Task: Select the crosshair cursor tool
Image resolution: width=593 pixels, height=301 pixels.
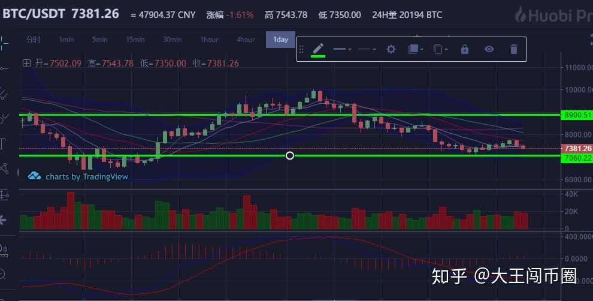Action: point(4,43)
